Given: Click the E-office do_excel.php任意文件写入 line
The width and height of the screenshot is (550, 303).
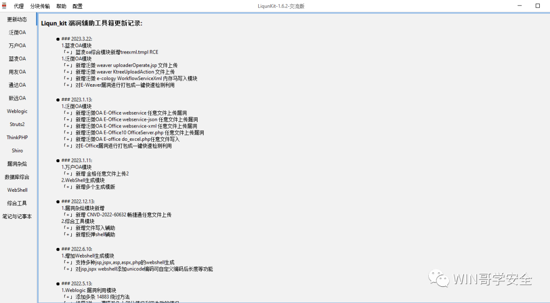Looking at the screenshot, I should pos(121,139).
